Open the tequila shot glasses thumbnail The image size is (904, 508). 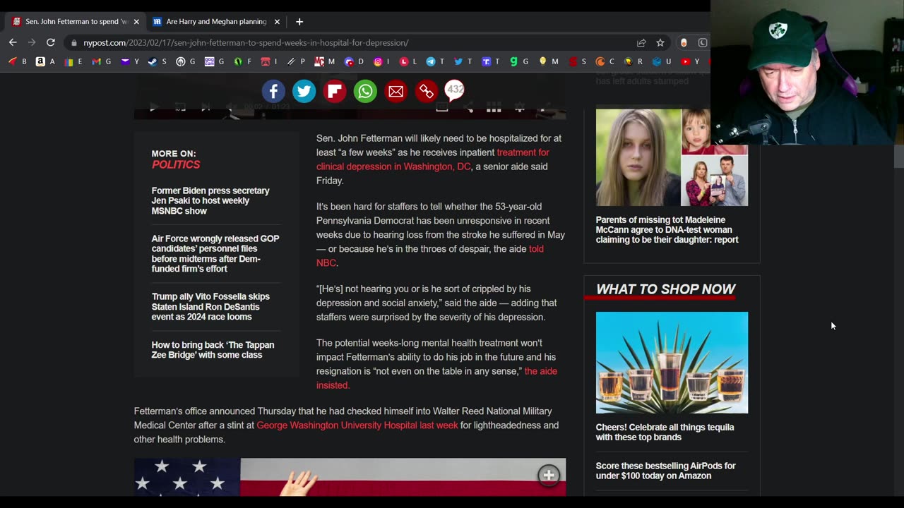(672, 363)
